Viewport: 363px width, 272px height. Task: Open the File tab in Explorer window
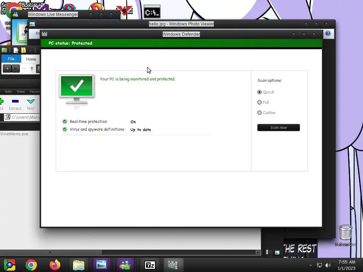pos(11,59)
